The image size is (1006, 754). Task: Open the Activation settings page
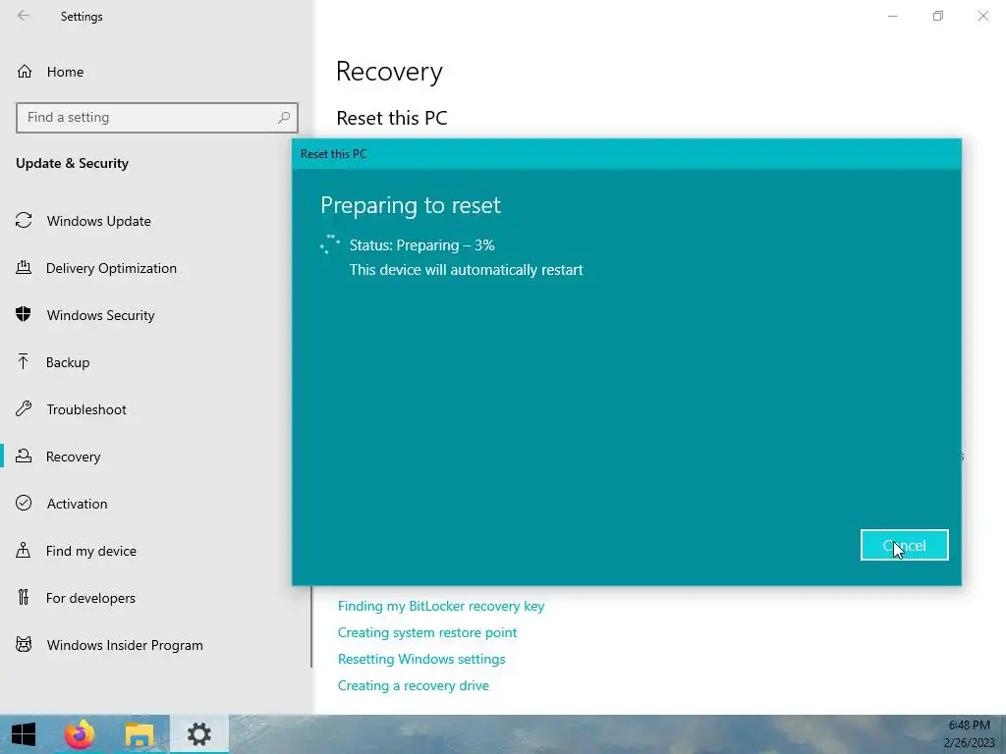77,504
